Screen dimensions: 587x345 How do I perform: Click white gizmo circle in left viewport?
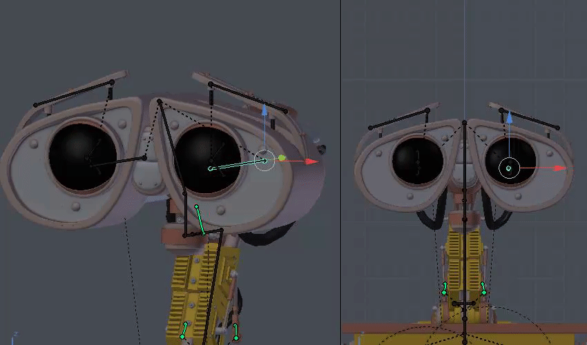coord(264,161)
